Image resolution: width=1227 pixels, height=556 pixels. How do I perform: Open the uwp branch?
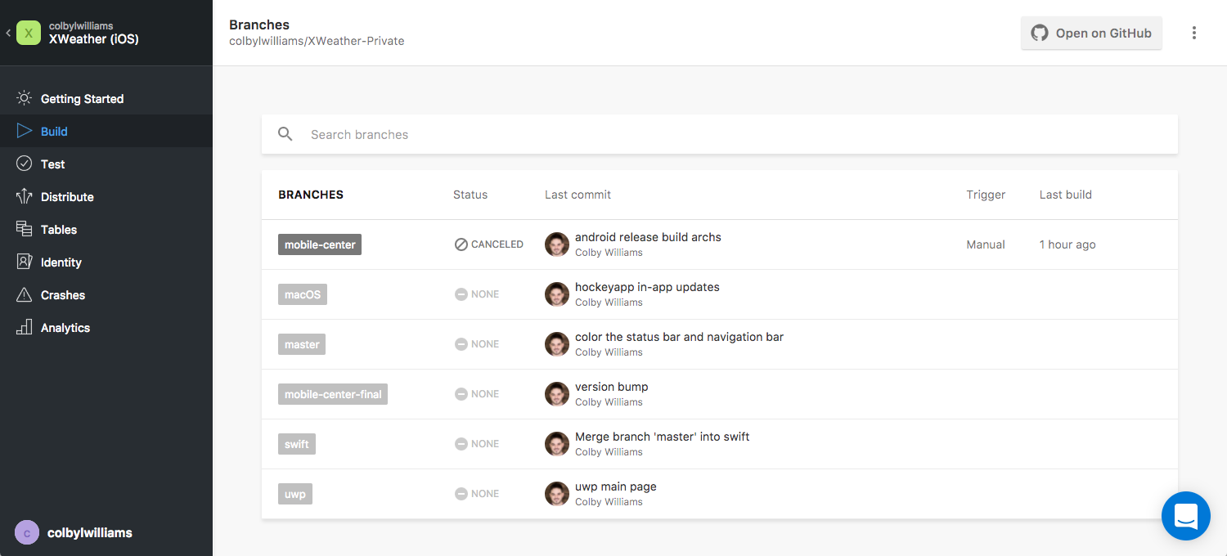click(x=295, y=494)
